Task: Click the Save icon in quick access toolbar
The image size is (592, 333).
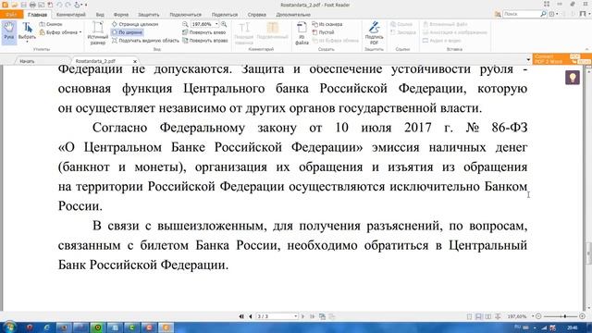Action: click(x=23, y=5)
